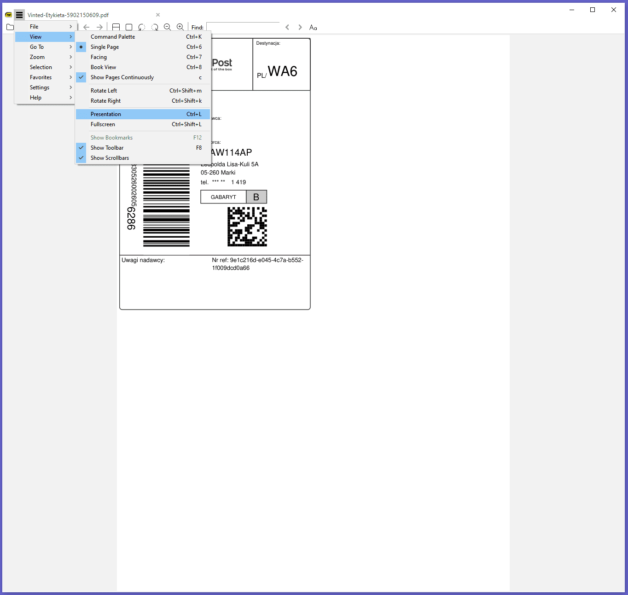Maximize the SumatraPDF window

[x=593, y=10]
